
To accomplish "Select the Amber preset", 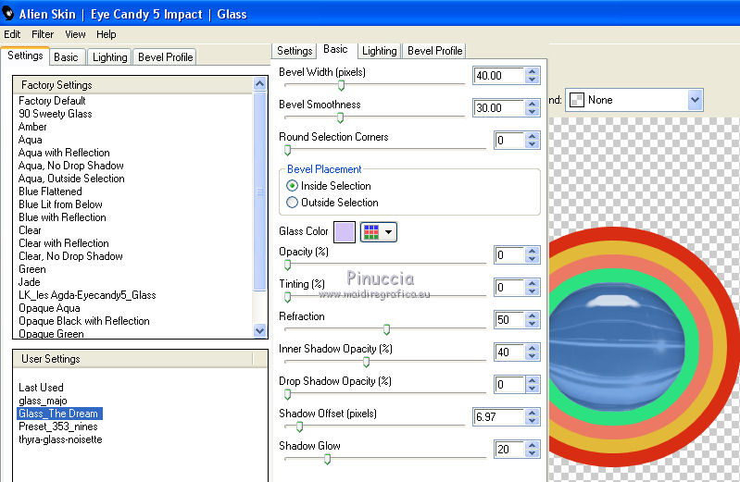I will click(32, 127).
